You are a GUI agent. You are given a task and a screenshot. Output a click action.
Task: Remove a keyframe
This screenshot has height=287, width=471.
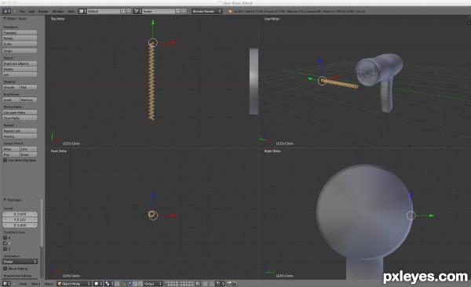coord(28,100)
